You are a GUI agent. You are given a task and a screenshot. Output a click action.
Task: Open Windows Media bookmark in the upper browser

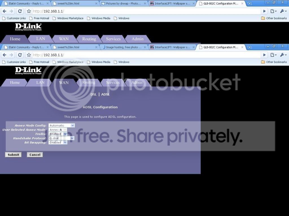click(x=98, y=18)
